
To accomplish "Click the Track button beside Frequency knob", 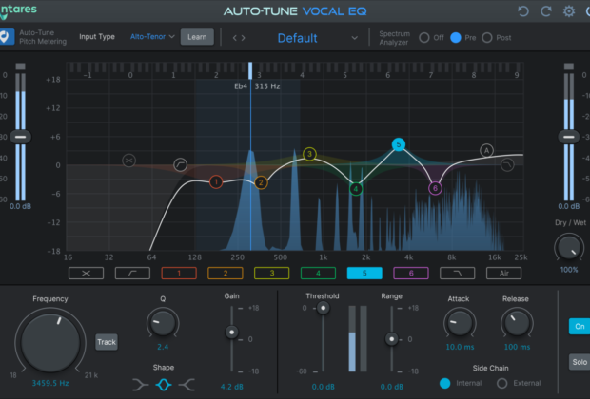I will [x=107, y=342].
